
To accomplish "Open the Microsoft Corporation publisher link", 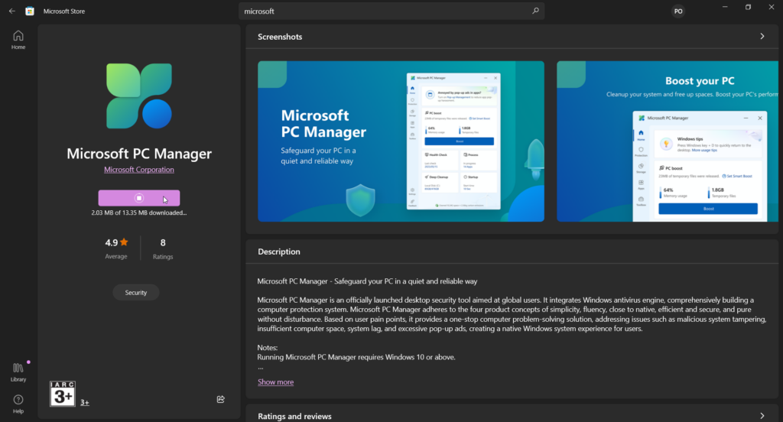I will click(139, 170).
